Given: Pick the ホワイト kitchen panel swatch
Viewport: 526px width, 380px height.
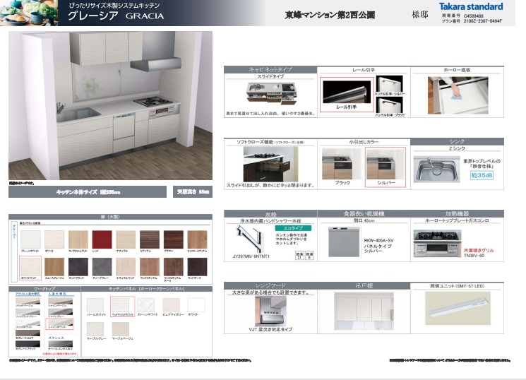Looking at the screenshot, I should point(196,305).
